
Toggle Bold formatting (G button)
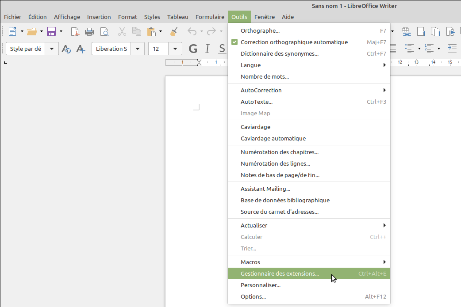193,49
